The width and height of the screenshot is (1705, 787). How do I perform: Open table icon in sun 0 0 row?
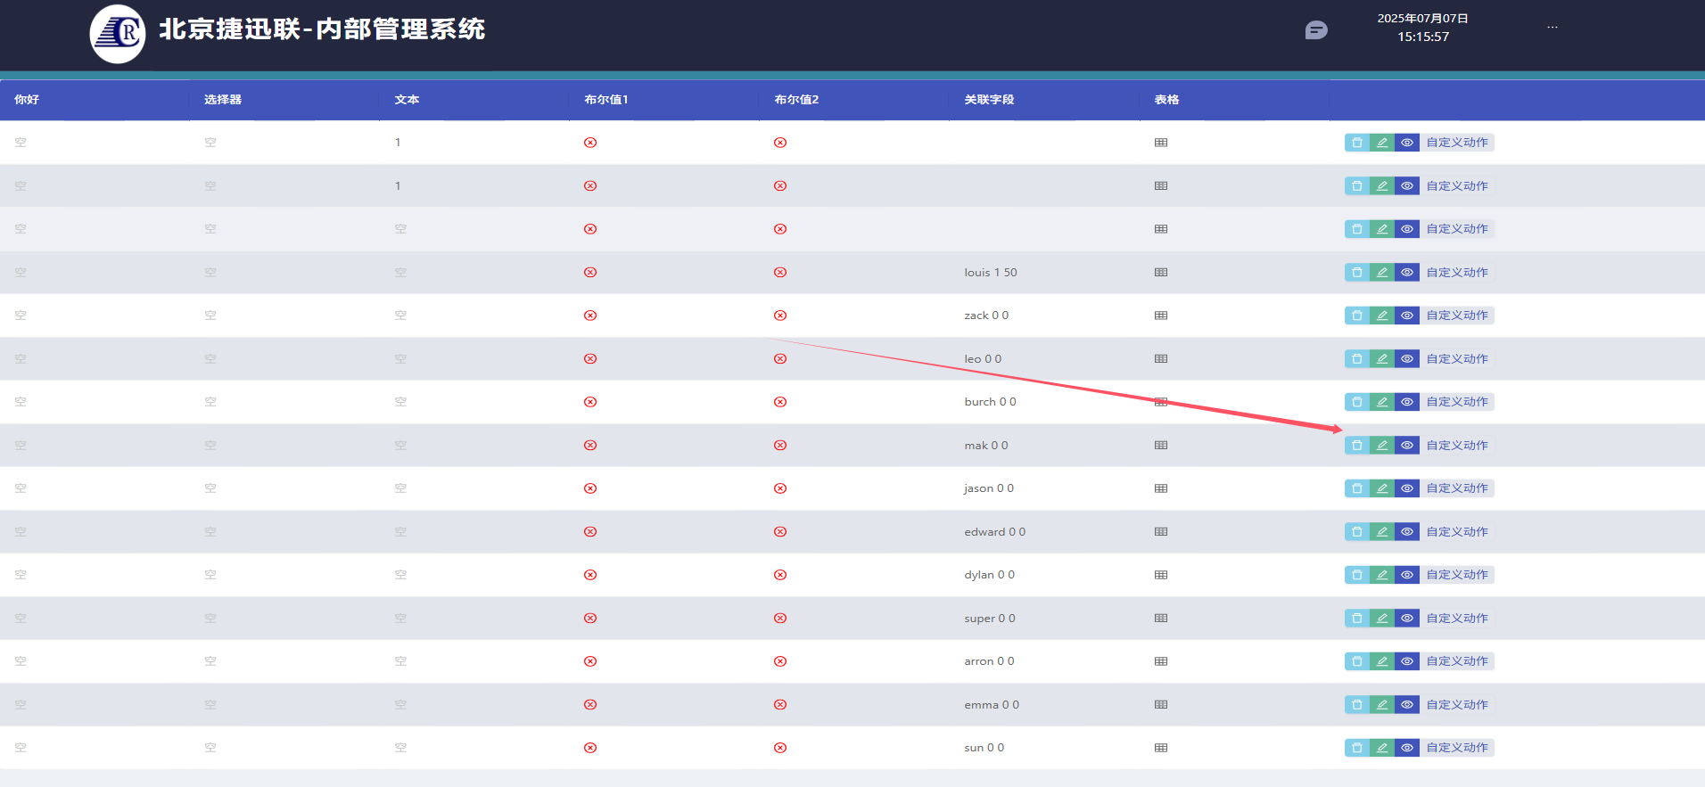1161,748
